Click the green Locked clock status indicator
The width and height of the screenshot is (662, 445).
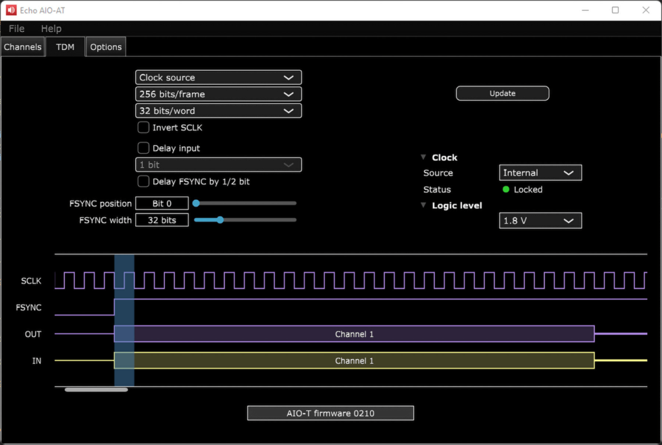[x=507, y=190]
